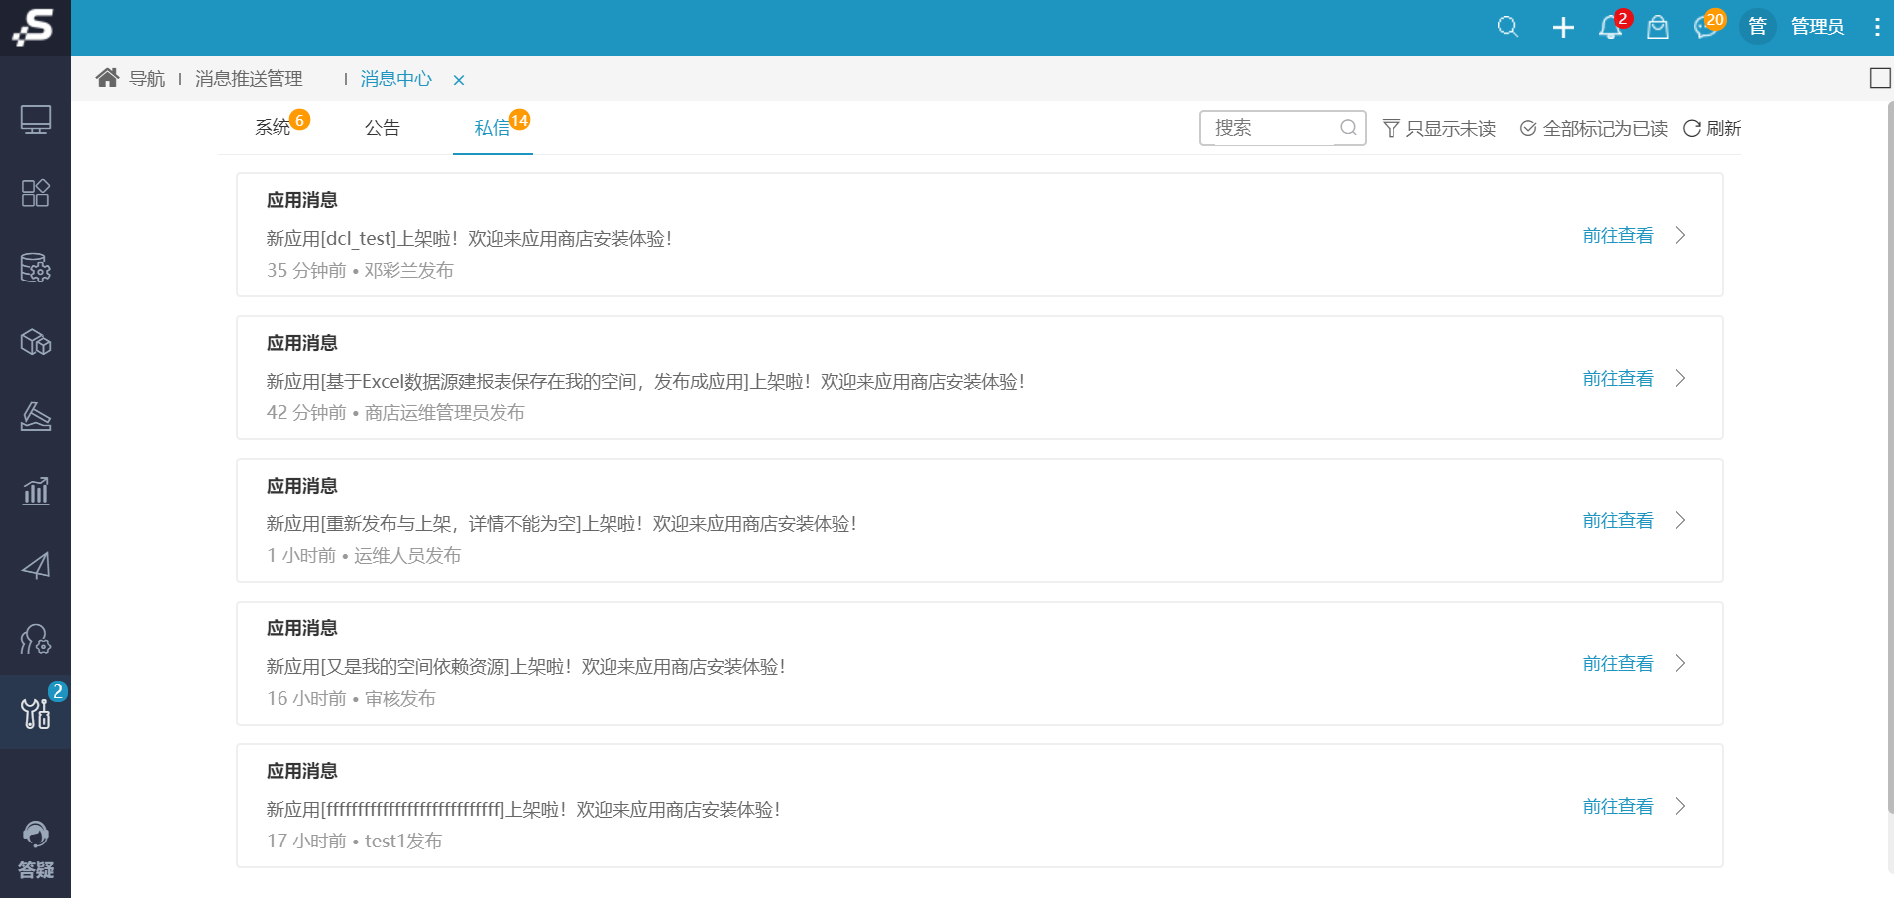Open notifications bell with 2 badge
Image resolution: width=1894 pixels, height=898 pixels.
coord(1612,26)
